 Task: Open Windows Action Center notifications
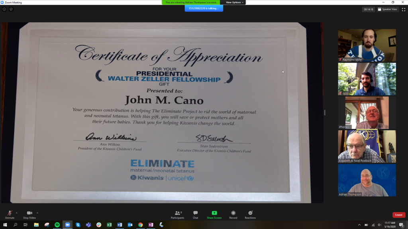point(402,225)
